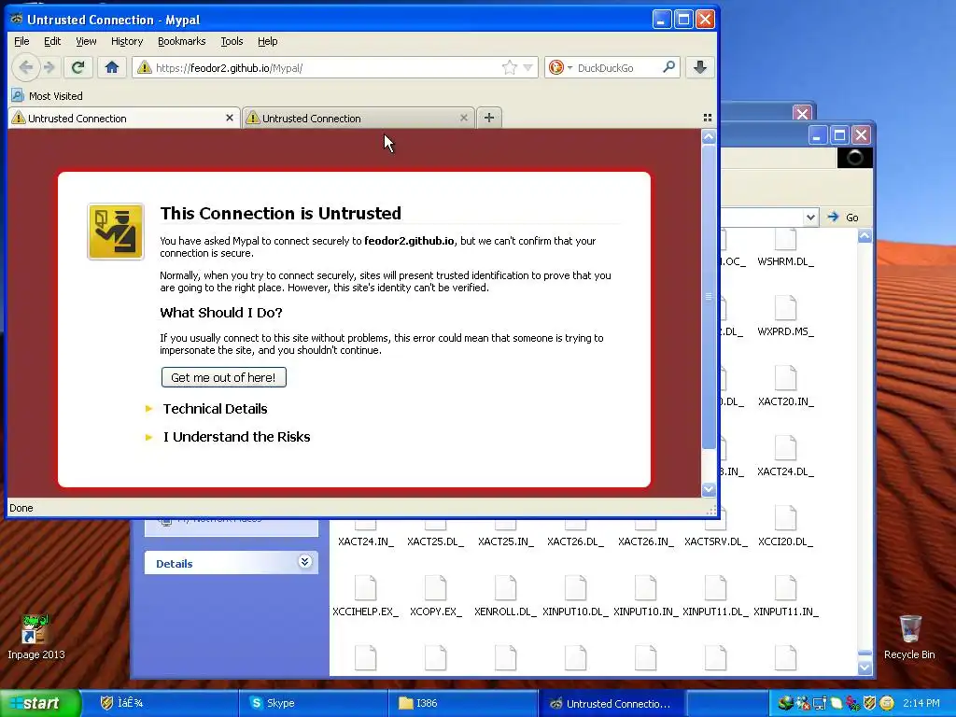Click the browser page scroll up arrow

point(708,136)
